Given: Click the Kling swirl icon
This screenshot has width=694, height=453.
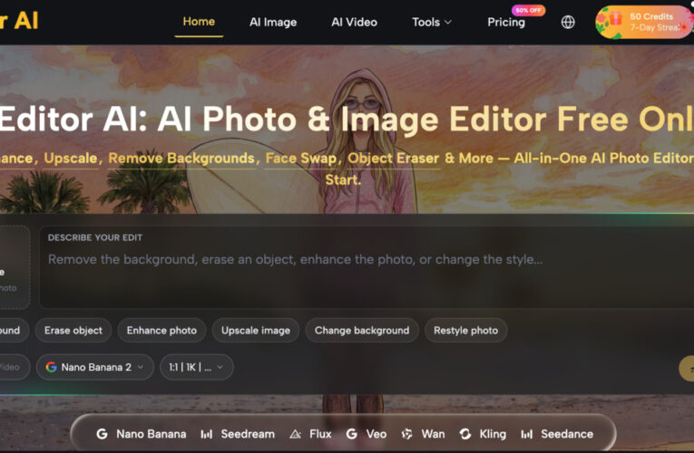Looking at the screenshot, I should [464, 434].
